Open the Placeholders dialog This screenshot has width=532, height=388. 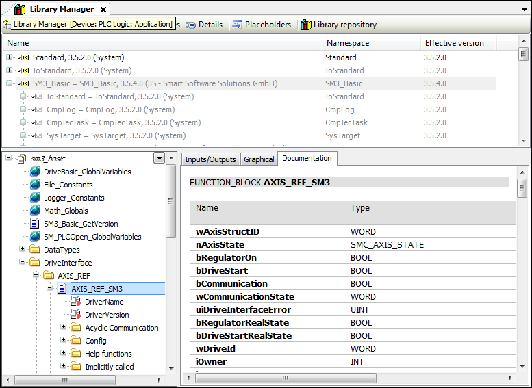pyautogui.click(x=262, y=25)
